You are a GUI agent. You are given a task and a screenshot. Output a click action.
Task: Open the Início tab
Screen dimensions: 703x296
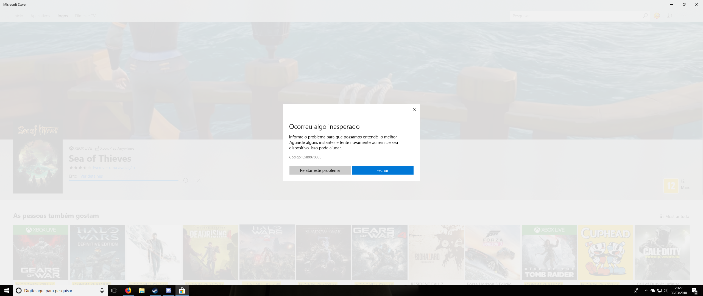click(x=18, y=16)
